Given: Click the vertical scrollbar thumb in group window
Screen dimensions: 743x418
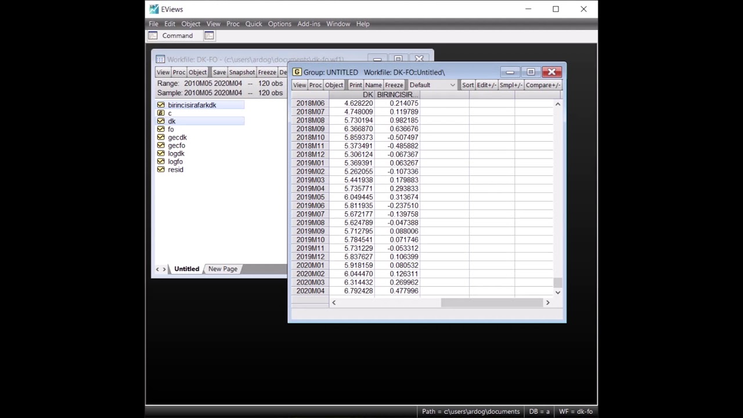Looking at the screenshot, I should (558, 283).
